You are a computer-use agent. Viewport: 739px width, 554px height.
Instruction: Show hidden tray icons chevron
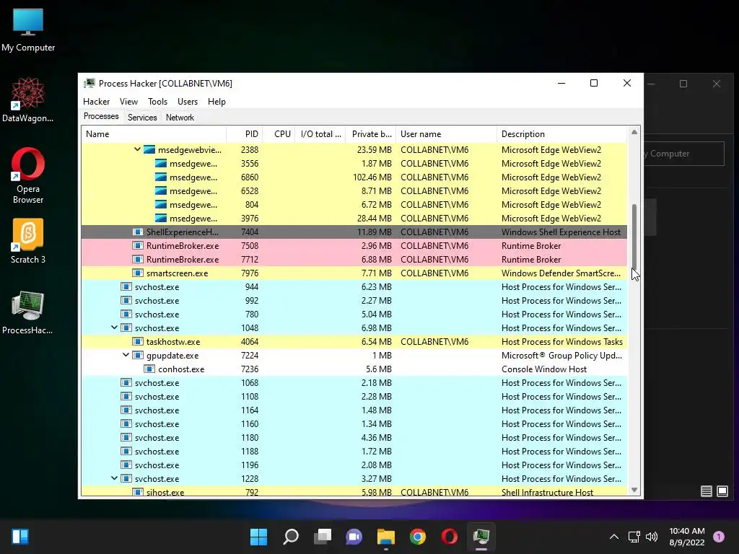613,537
